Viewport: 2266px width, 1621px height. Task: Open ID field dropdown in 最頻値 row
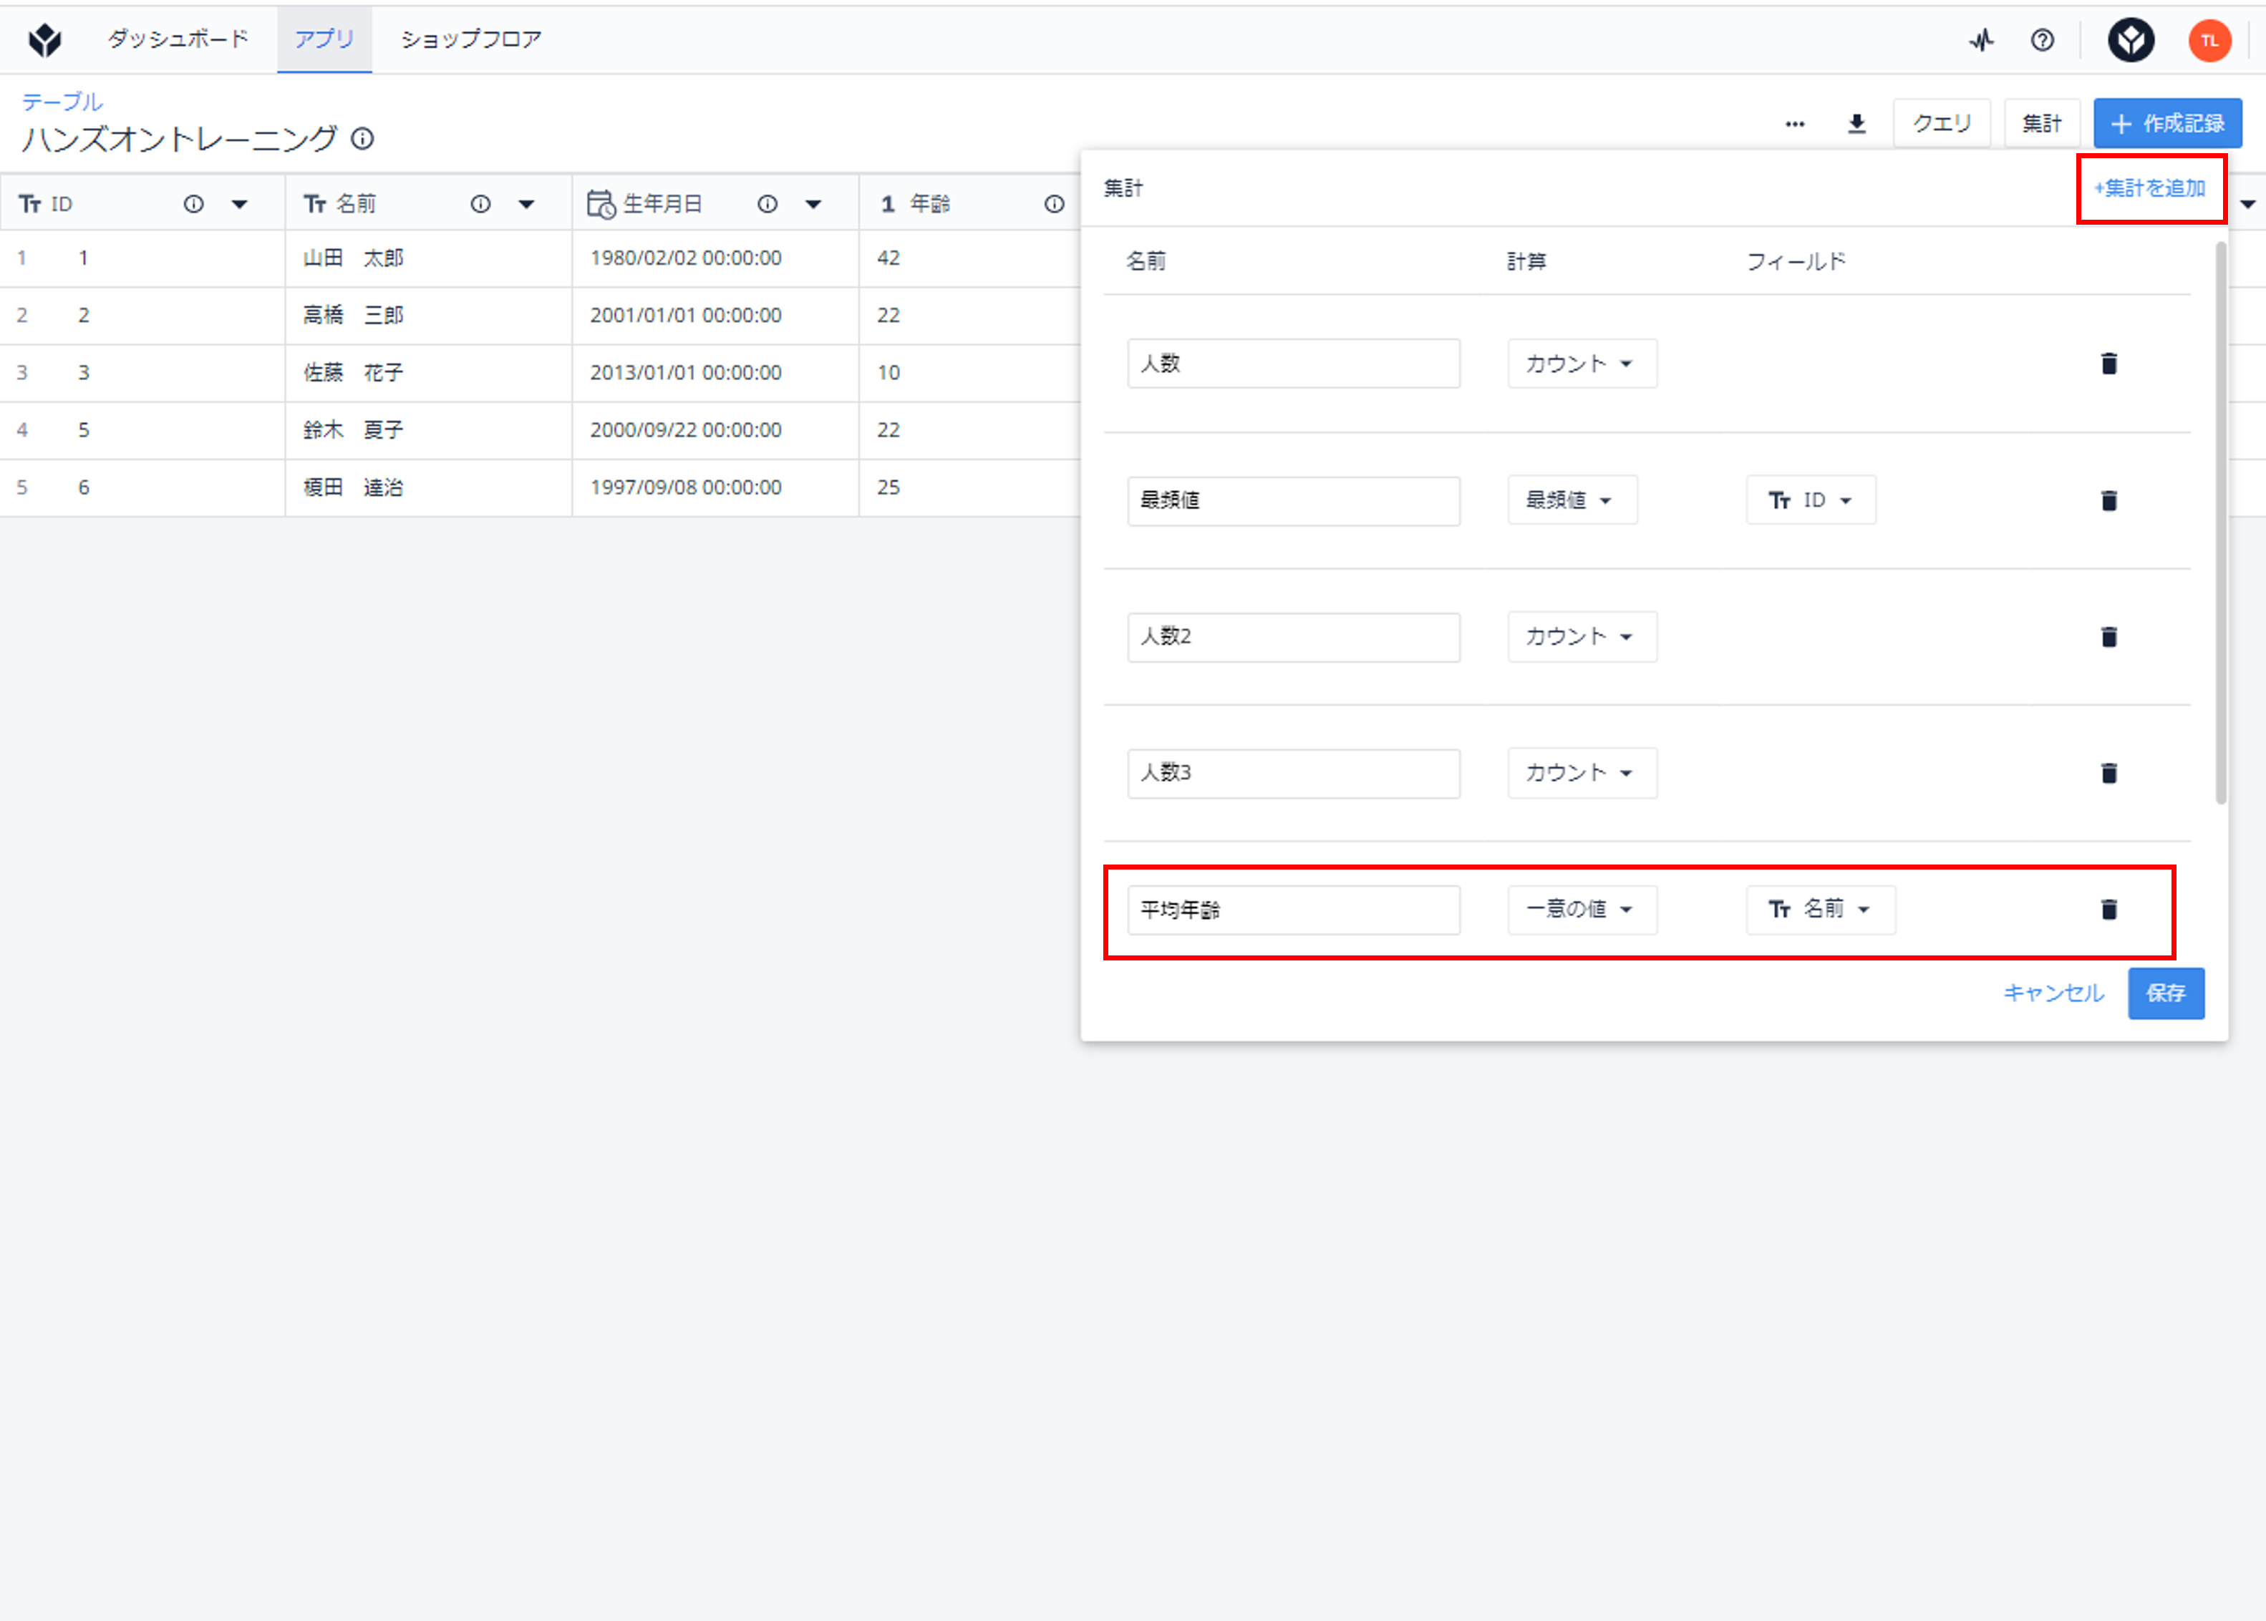[x=1811, y=500]
